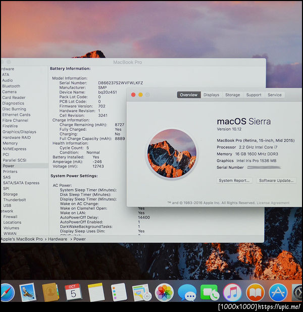The width and height of the screenshot is (303, 312).
Task: Select Camera in the sidebar
Action: pos(10,92)
